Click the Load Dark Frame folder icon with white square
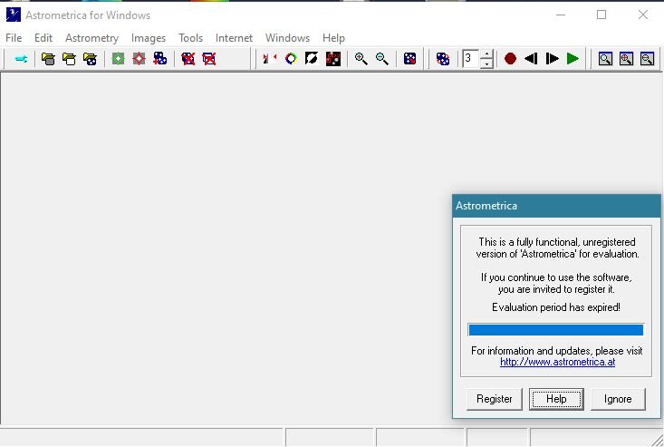664x447 pixels. 69,59
